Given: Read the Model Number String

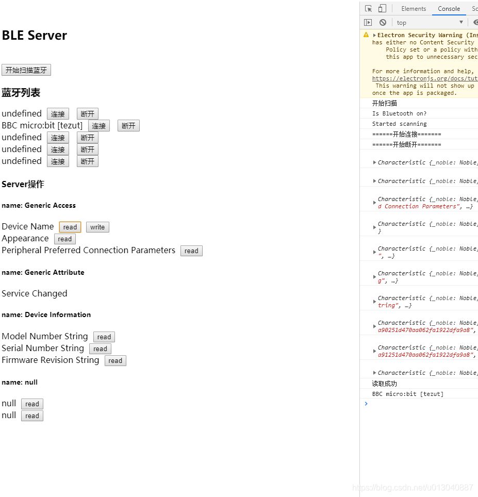Looking at the screenshot, I should coord(104,337).
